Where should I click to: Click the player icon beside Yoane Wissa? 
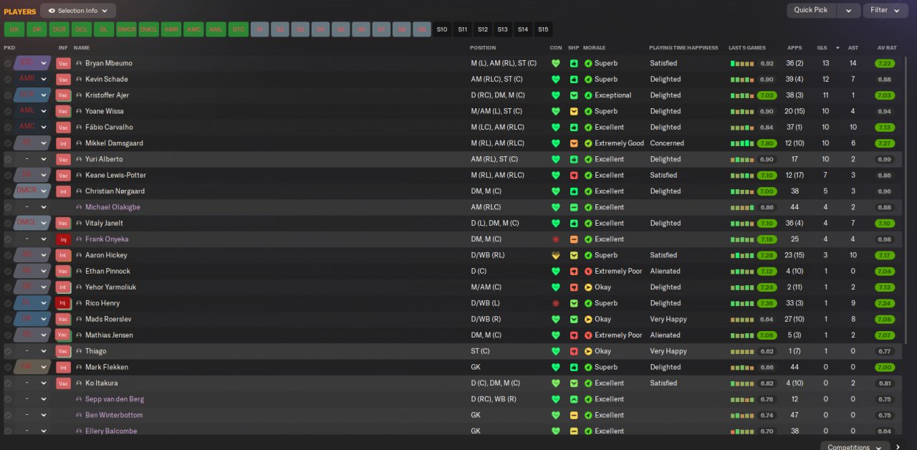pos(79,111)
